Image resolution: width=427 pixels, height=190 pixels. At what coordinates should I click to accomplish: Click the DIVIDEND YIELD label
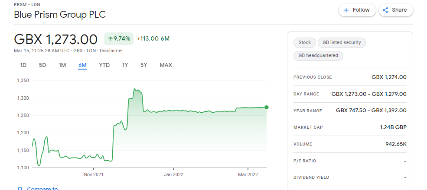[x=311, y=177]
